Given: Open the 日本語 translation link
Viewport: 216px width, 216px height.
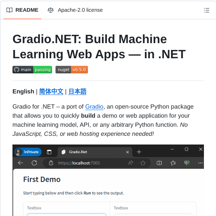Looking at the screenshot, I should click(77, 92).
